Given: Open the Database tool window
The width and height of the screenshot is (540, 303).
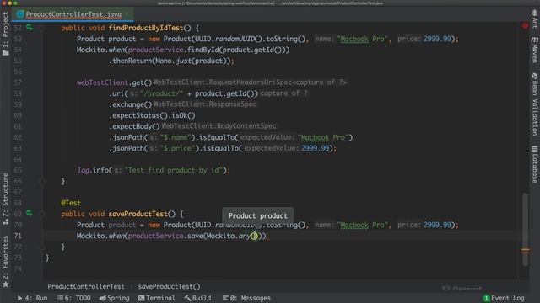Looking at the screenshot, I should pos(534,164).
